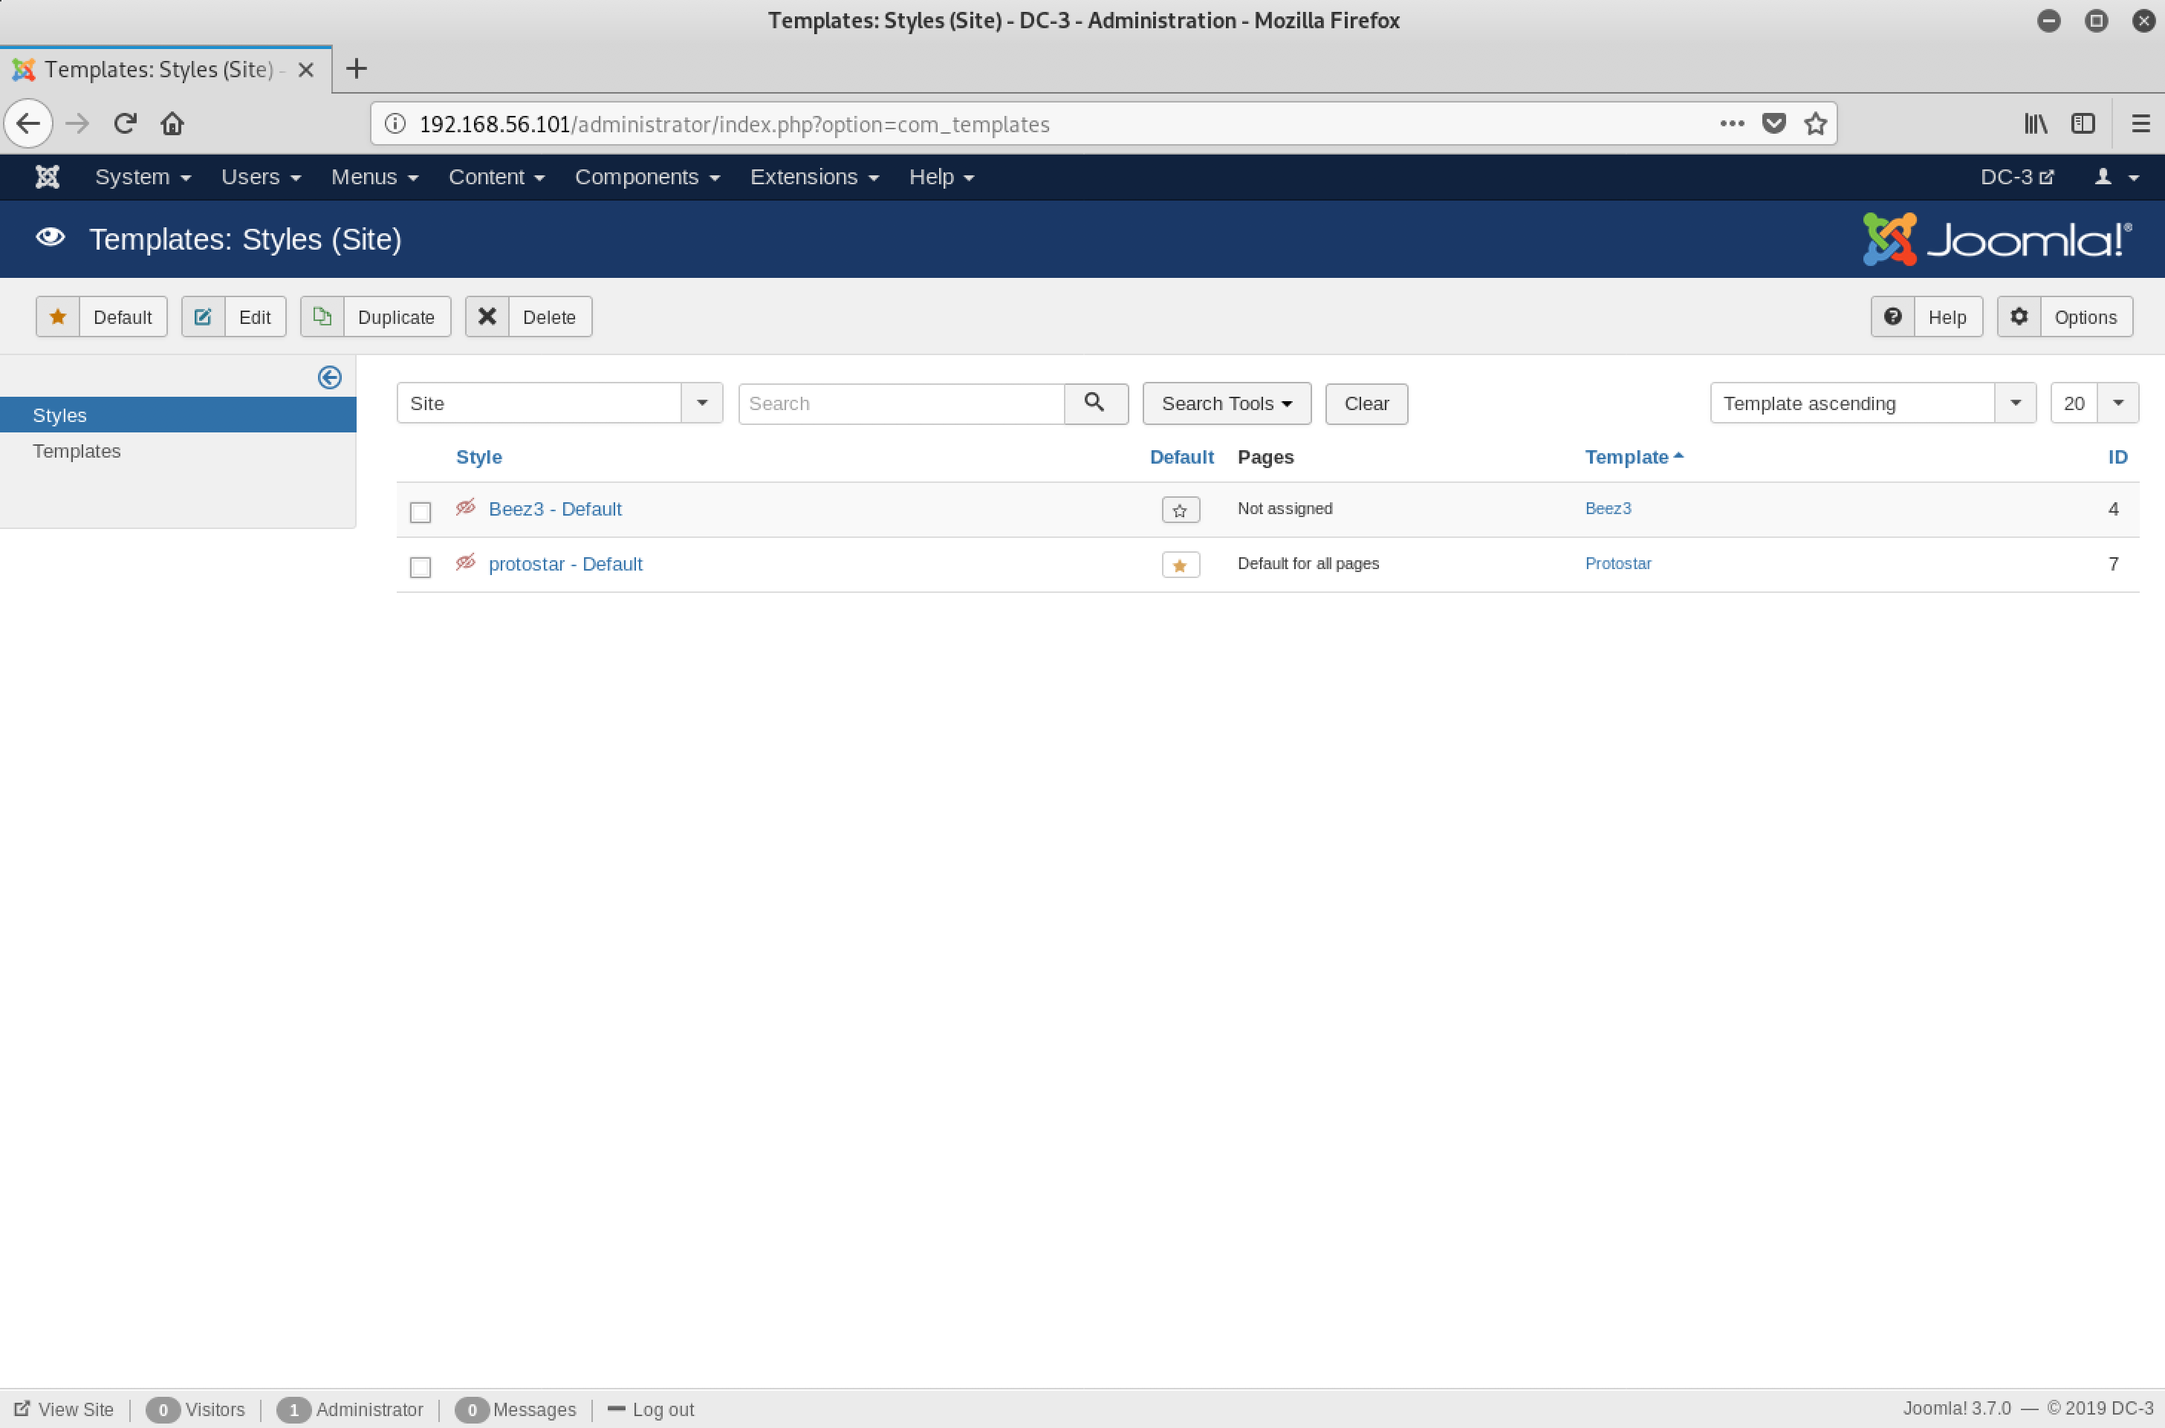Set Beez3 as default via empty star
Image resolution: width=2165 pixels, height=1428 pixels.
1180,510
